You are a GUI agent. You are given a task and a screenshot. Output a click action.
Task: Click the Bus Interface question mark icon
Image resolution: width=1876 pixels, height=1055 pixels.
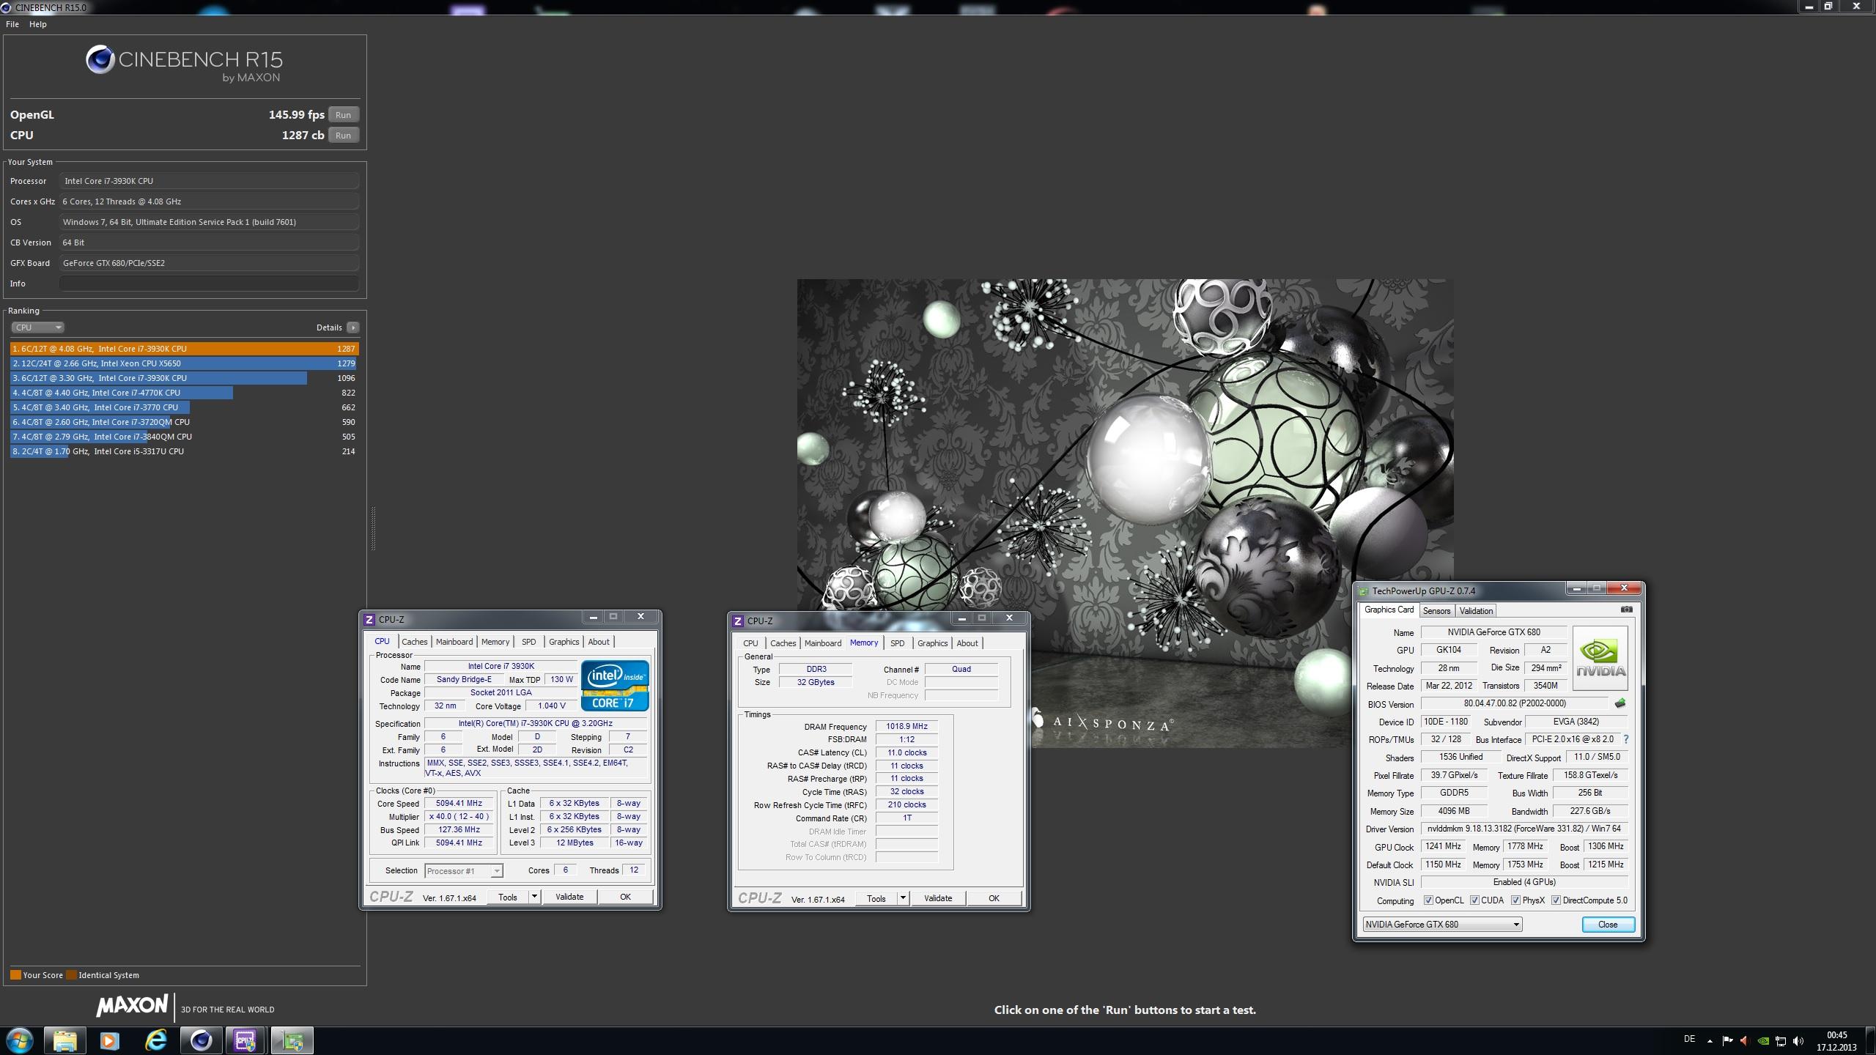pyautogui.click(x=1626, y=739)
